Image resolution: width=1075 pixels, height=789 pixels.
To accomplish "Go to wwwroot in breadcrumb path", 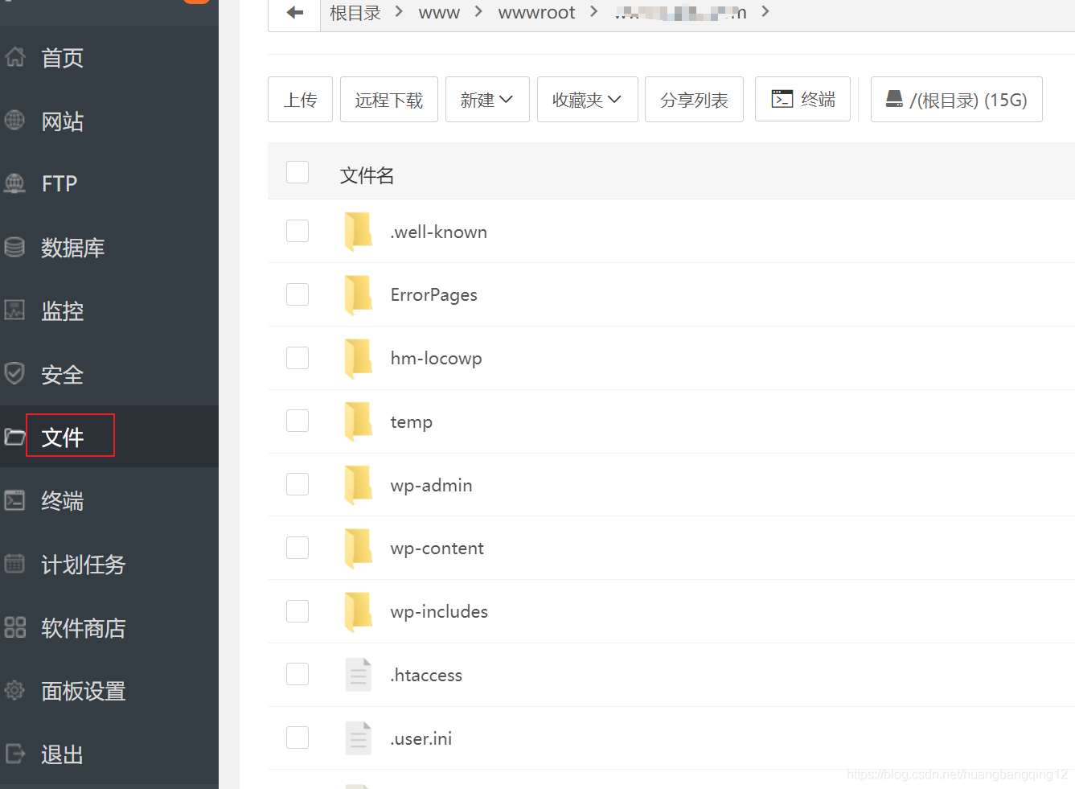I will pyautogui.click(x=536, y=12).
